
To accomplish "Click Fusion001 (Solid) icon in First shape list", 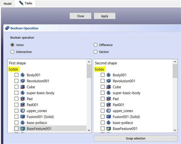I will pyautogui.click(x=23, y=116).
